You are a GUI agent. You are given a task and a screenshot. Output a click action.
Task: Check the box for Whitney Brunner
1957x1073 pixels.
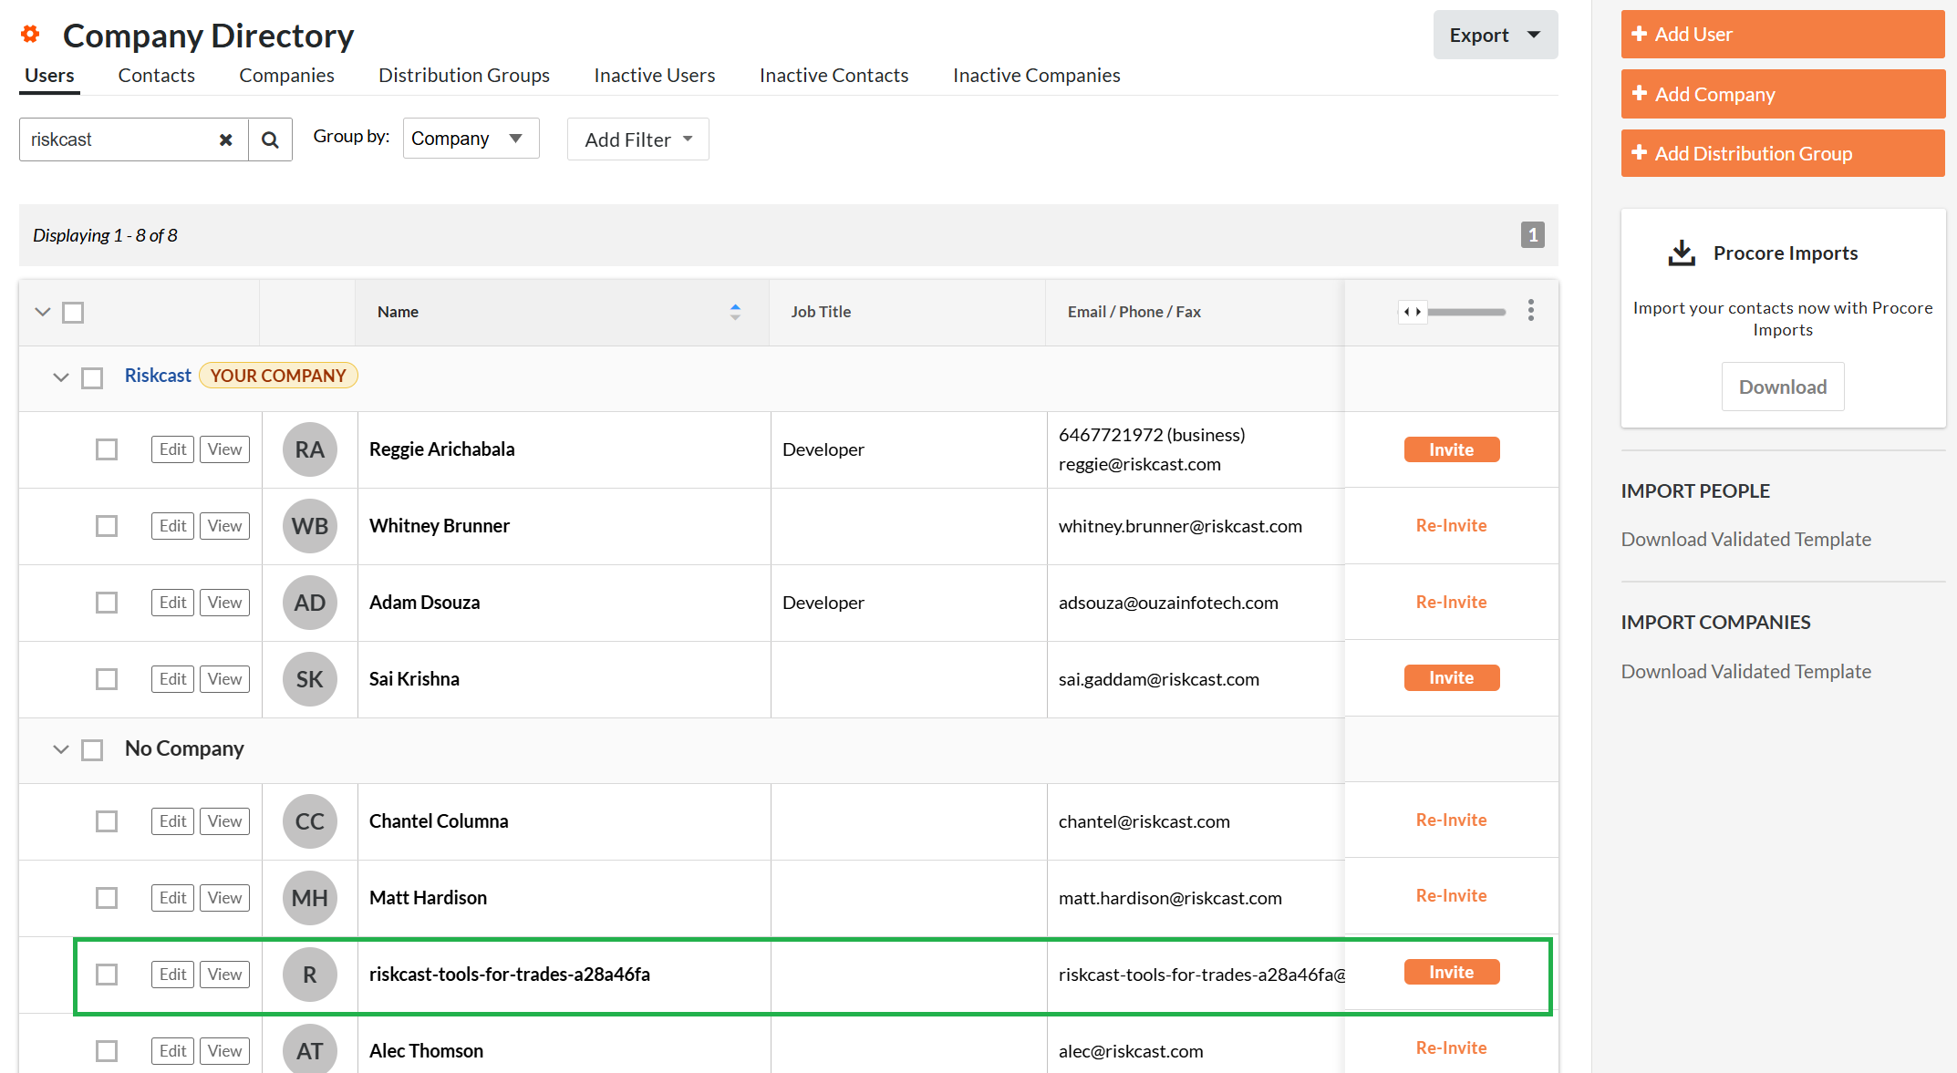[107, 526]
